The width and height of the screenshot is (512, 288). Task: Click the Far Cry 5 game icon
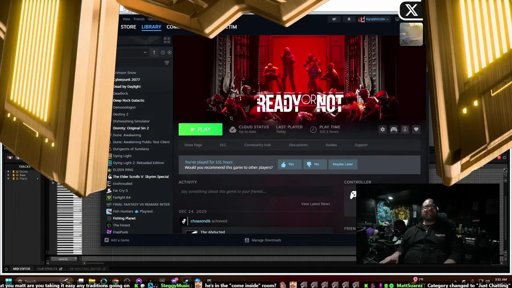(x=109, y=190)
